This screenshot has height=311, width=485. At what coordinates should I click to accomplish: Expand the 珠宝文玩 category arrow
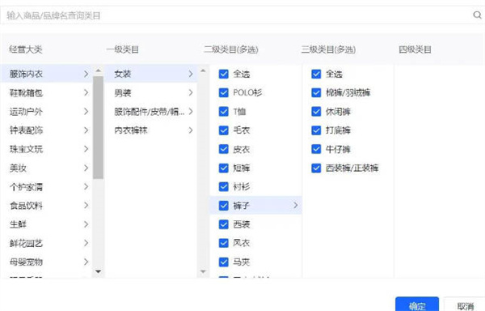[x=86, y=149]
